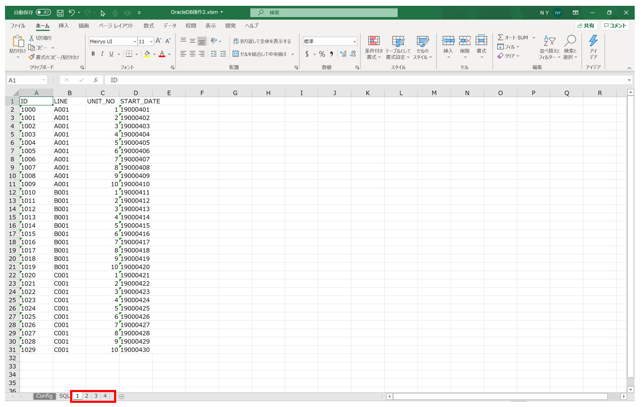Align text left in cell
643x407 pixels.
point(183,54)
